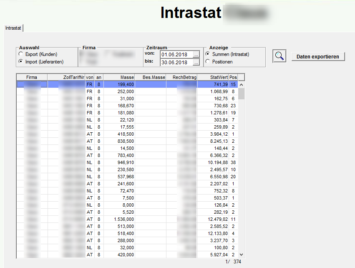
Task: Open the search magnifier tool
Action: (x=279, y=56)
